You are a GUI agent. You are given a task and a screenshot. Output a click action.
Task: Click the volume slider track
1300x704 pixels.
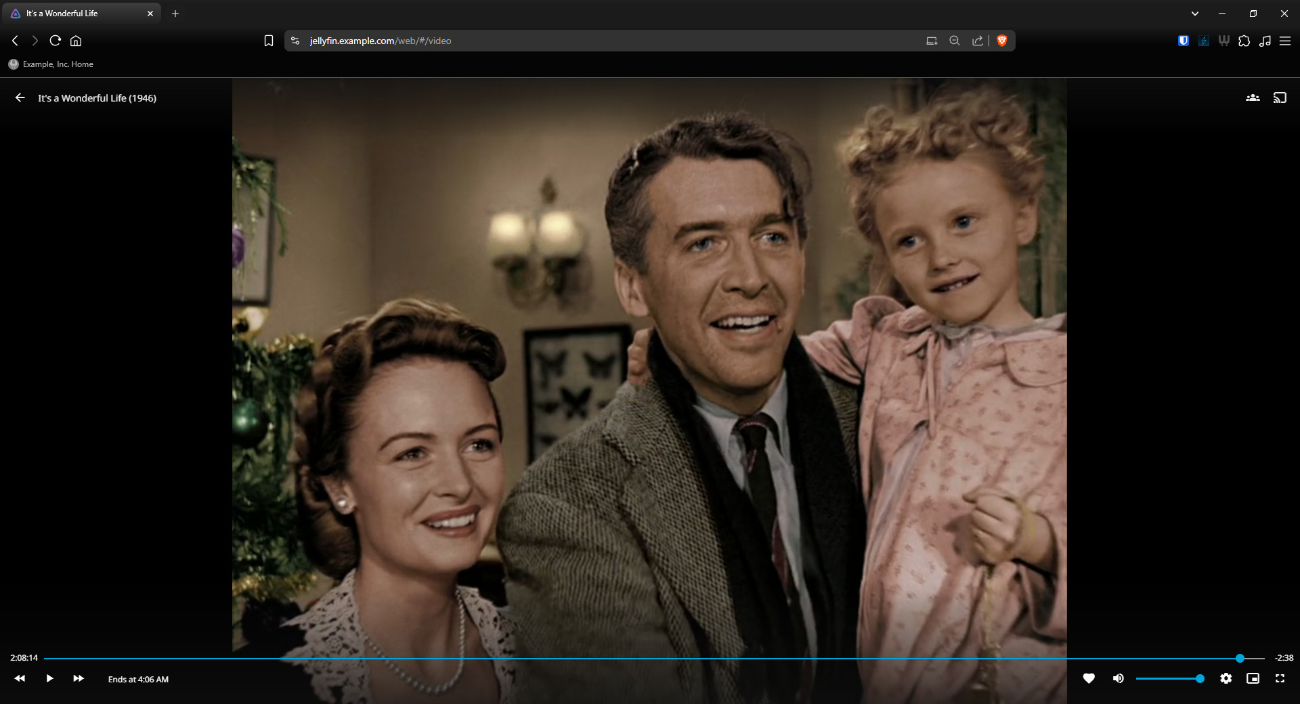point(1167,678)
